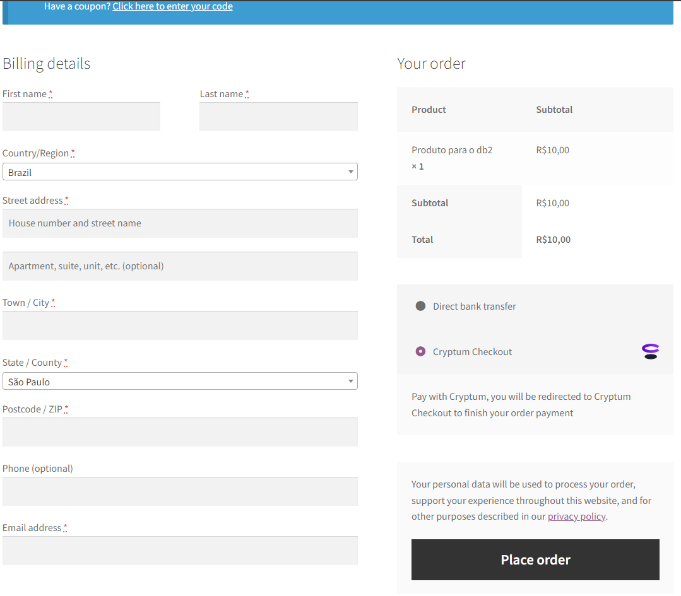Click the 'Product' column header
The image size is (681, 596).
[429, 110]
